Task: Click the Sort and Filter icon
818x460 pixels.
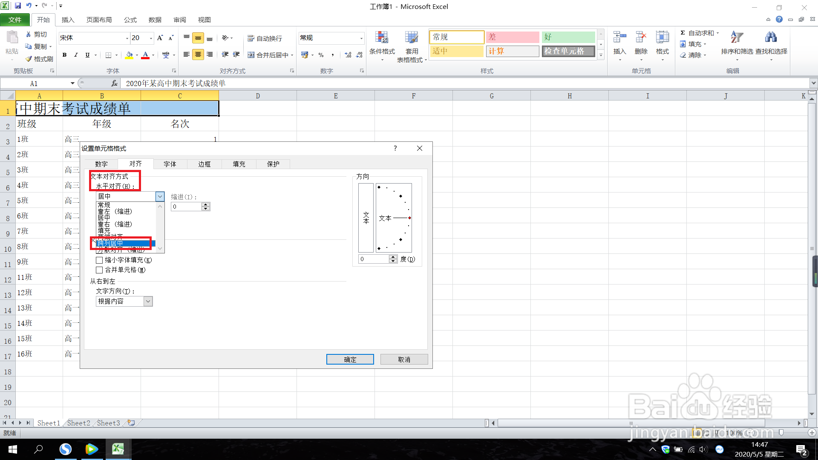Action: tap(737, 37)
